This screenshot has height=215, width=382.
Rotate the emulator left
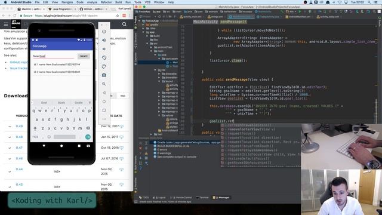pyautogui.click(x=104, y=58)
